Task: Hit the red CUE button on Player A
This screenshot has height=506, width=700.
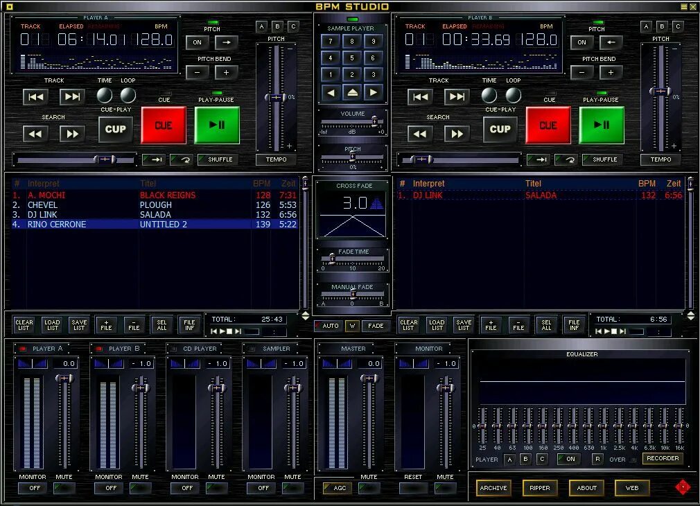Action: pos(164,125)
